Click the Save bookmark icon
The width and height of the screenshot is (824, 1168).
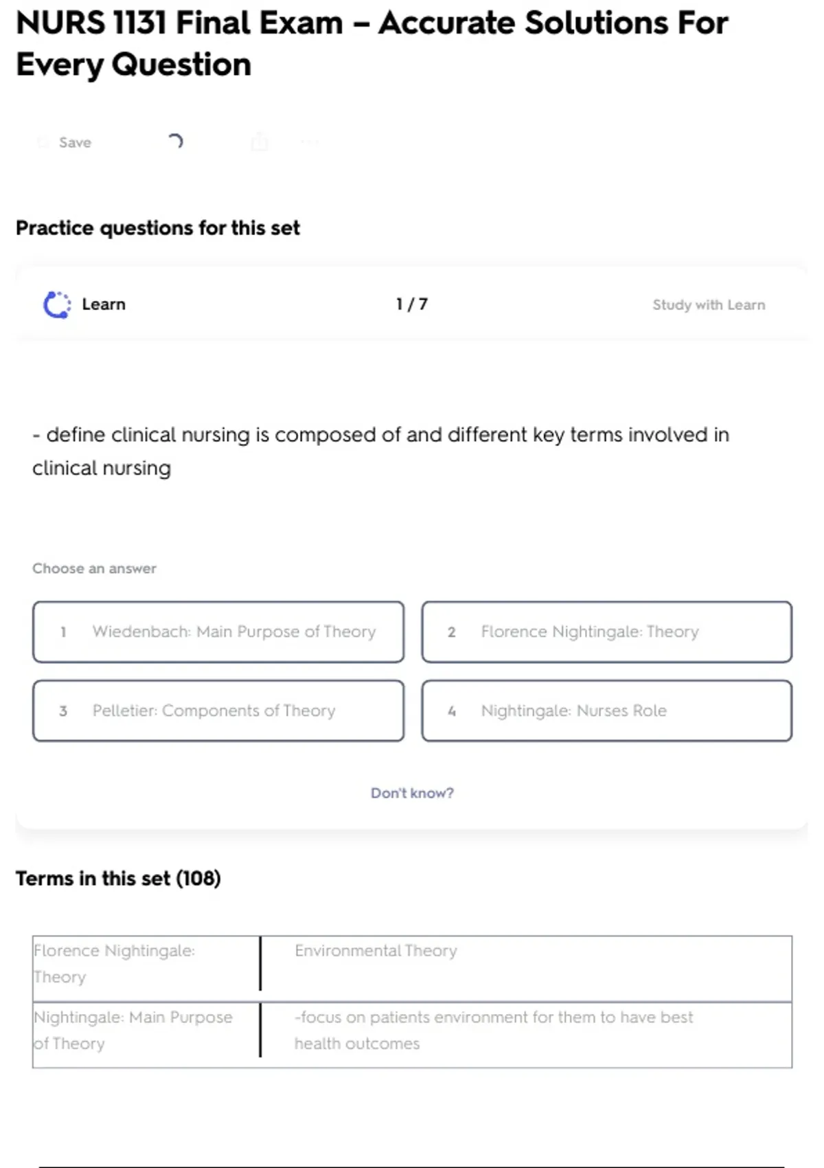(x=43, y=142)
